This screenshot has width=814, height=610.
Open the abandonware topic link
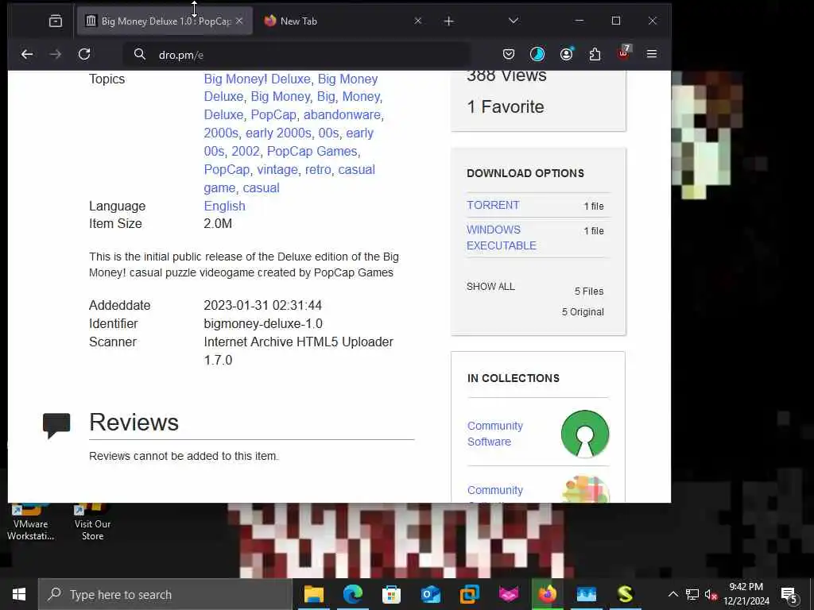(342, 114)
